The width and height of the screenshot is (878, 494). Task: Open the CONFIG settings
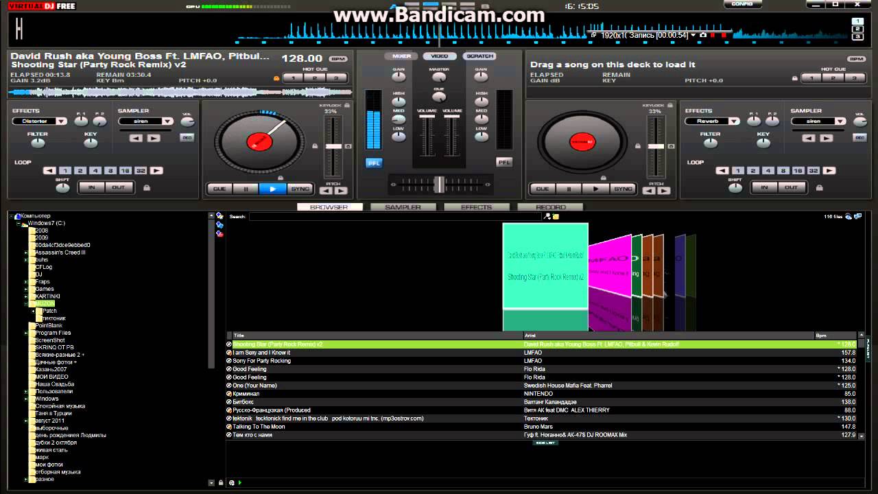pos(741,4)
